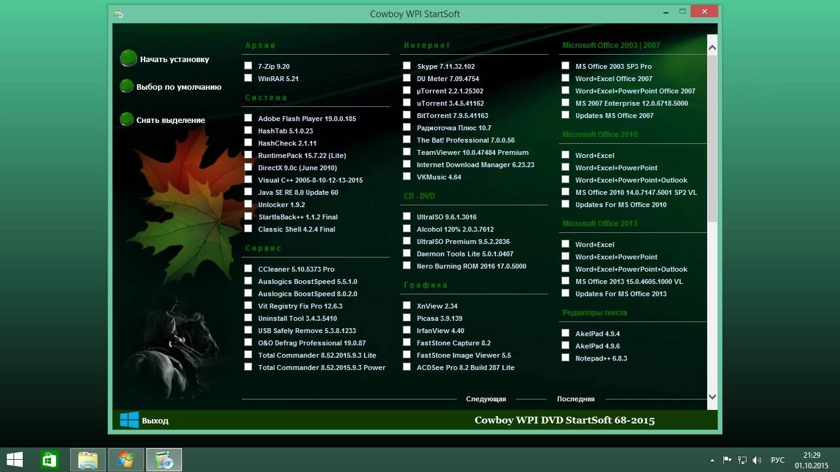
Task: Click the Alcohol 120% 2.0.3.7612 label
Action: click(x=455, y=229)
